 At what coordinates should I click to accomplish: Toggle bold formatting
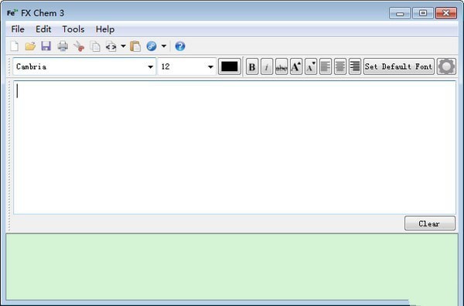click(x=252, y=66)
